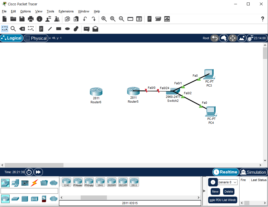Open the Activity Wizard icon
268x207 pixels.
tap(48, 19)
